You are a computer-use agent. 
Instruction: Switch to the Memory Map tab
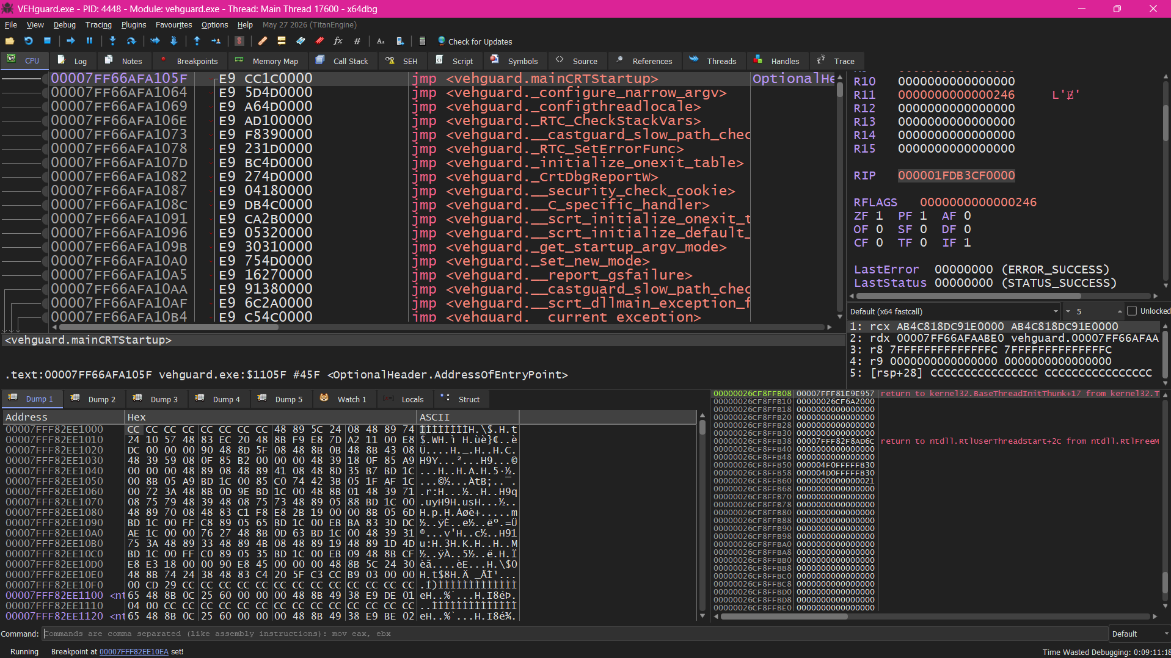[267, 61]
